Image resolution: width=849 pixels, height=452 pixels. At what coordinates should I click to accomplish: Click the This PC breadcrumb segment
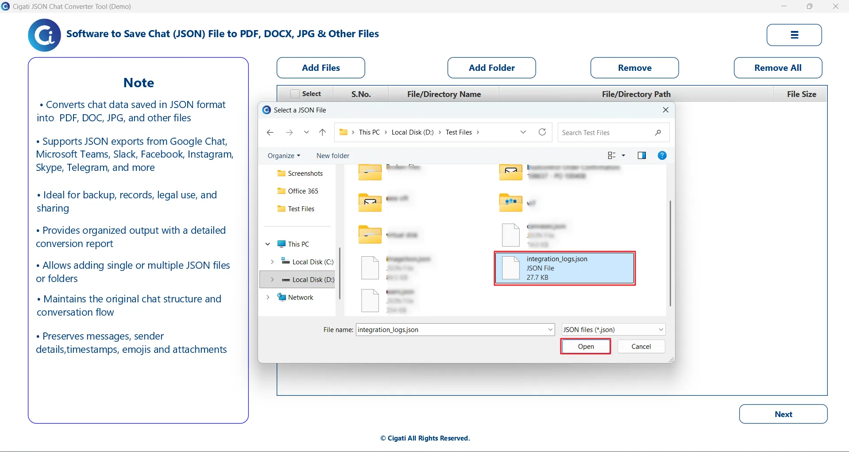tap(369, 132)
